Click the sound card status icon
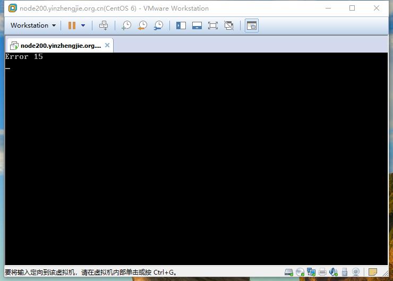 (x=334, y=272)
